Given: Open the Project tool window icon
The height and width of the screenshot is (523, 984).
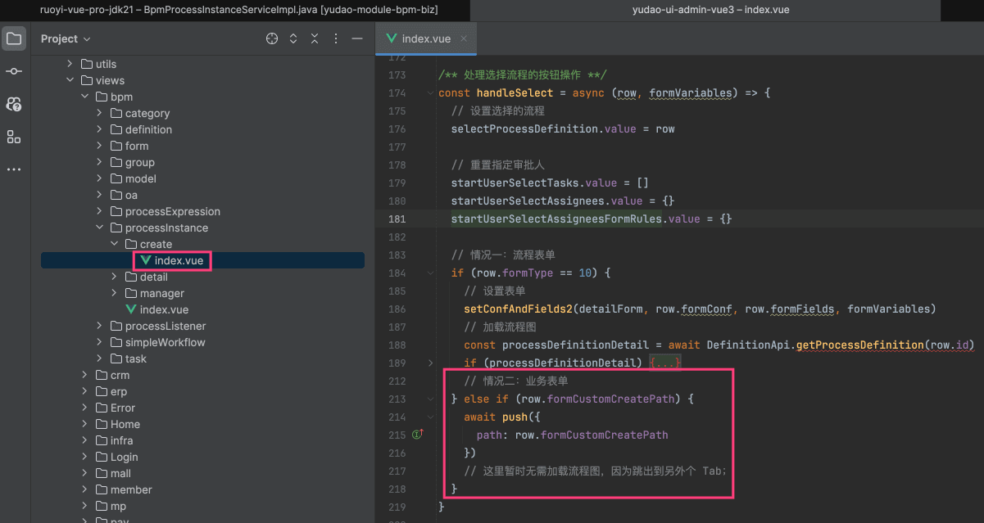Looking at the screenshot, I should (x=14, y=38).
